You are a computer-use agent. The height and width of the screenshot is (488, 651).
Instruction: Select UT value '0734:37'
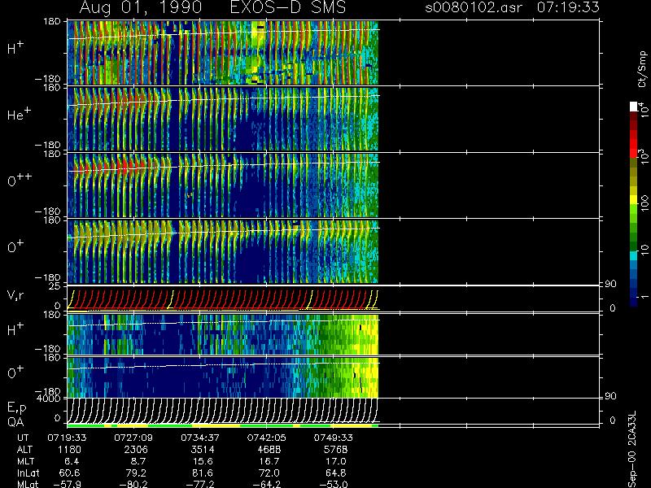tap(200, 438)
